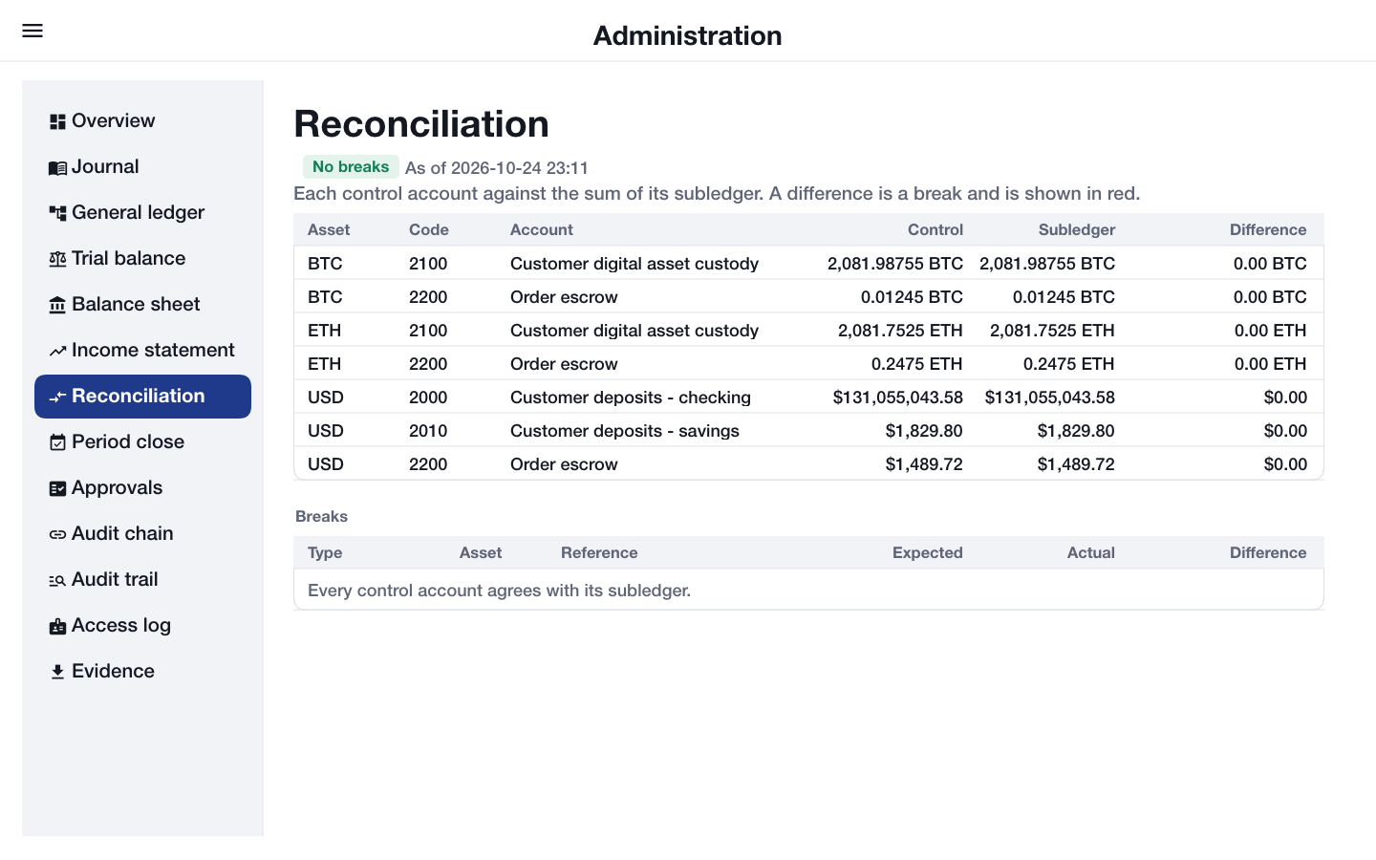Click code 2000 cell
Screen dimensions: 1376x860
point(428,398)
